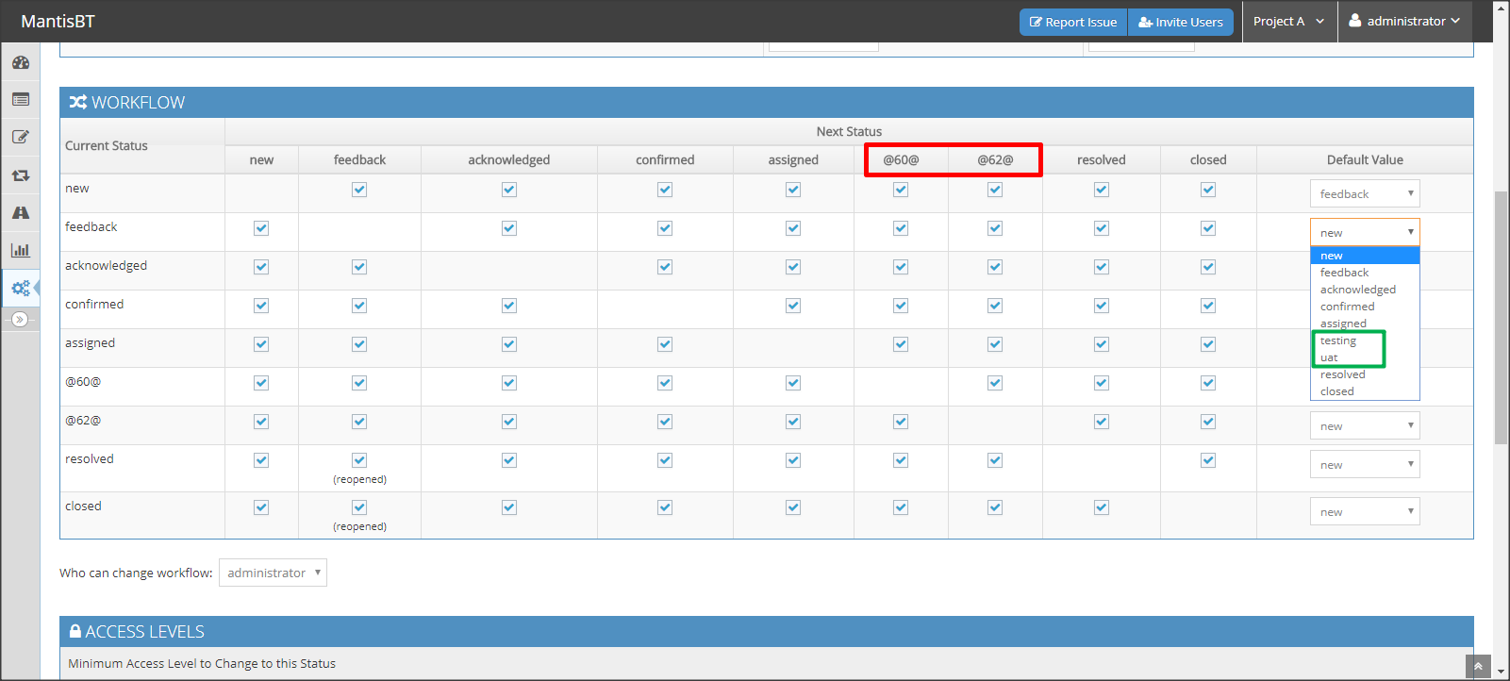1510x681 pixels.
Task: Open the Change Log sidebar icon
Action: click(x=21, y=175)
